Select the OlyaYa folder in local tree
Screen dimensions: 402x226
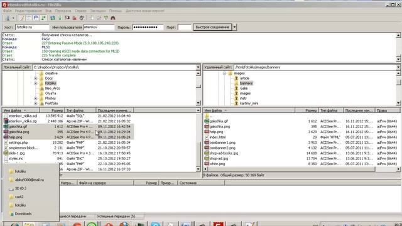[50, 94]
